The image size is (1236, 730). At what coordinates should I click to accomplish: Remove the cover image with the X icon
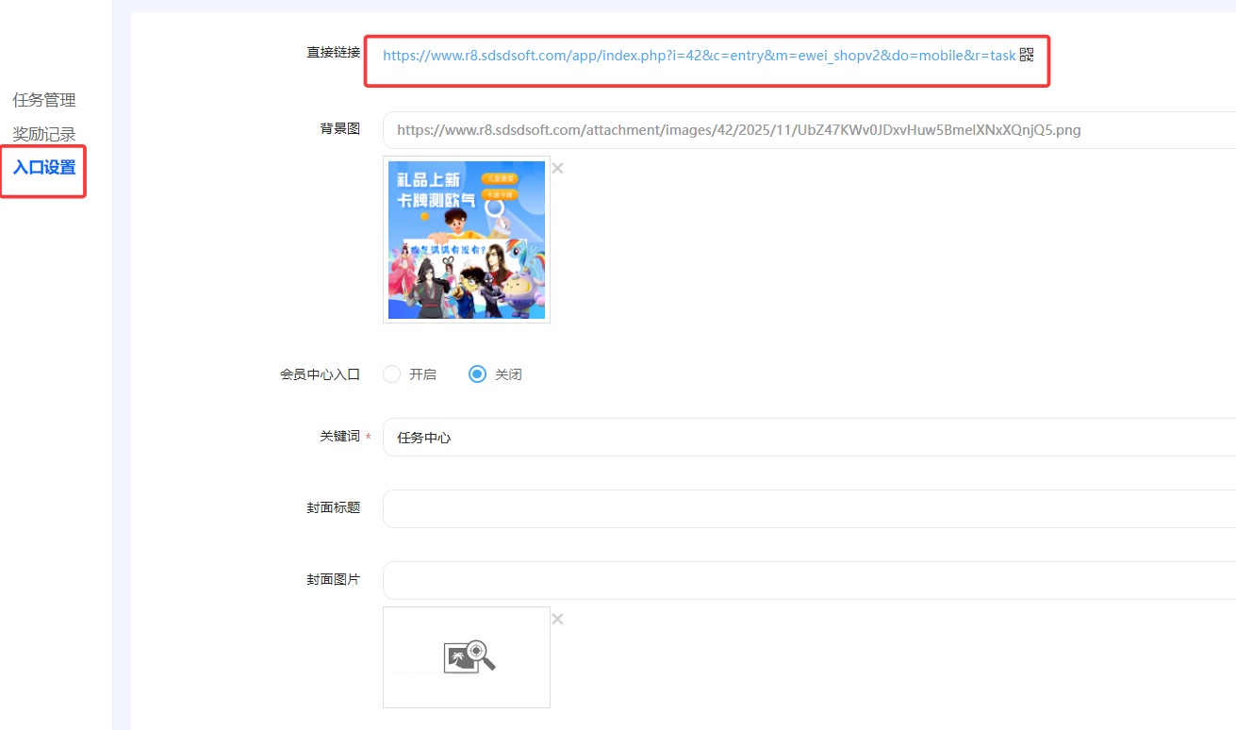[557, 619]
